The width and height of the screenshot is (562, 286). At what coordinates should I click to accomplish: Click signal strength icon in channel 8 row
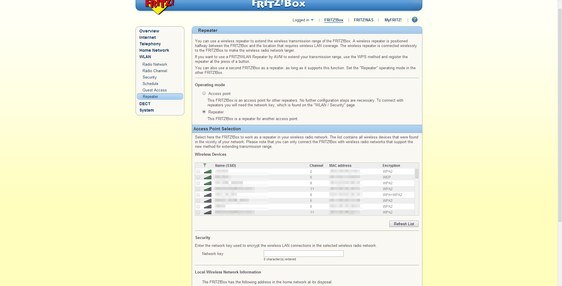click(208, 195)
